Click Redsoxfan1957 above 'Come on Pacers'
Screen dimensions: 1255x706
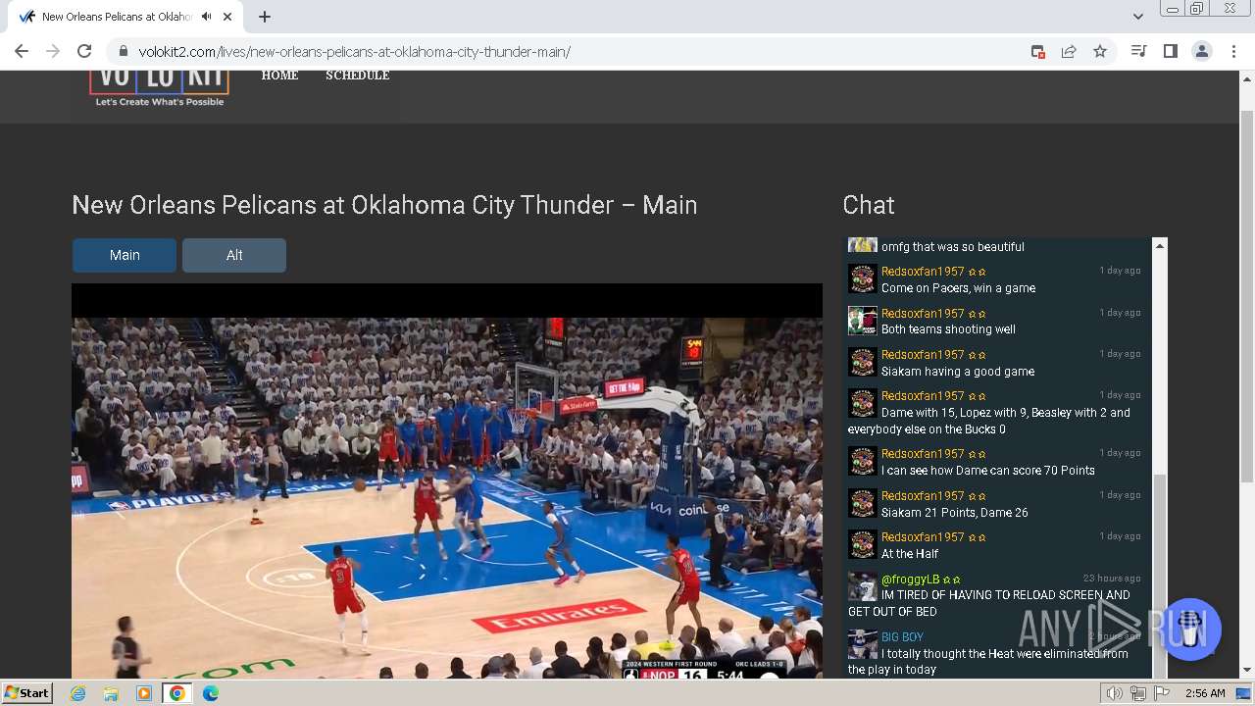click(x=923, y=272)
